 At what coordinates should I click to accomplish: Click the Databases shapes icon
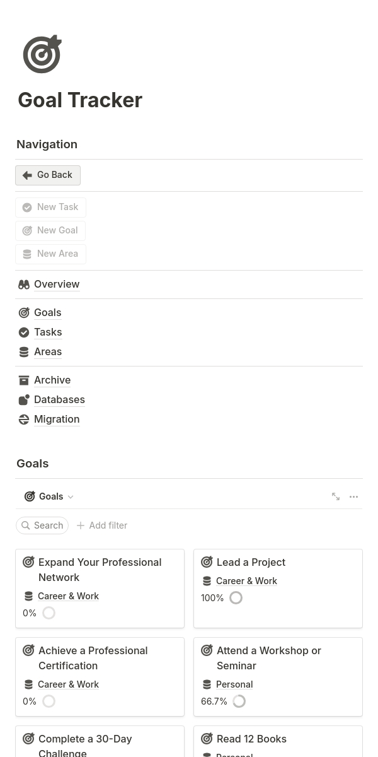(24, 400)
